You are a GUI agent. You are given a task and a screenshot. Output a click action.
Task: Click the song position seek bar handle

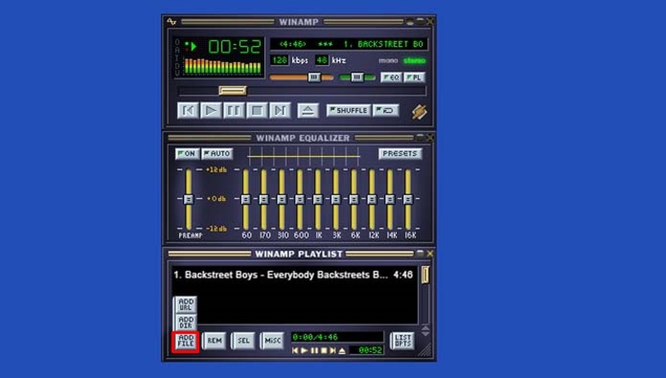pyautogui.click(x=232, y=91)
